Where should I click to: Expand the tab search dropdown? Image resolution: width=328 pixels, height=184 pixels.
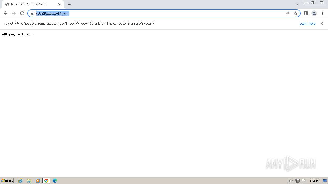click(298, 4)
